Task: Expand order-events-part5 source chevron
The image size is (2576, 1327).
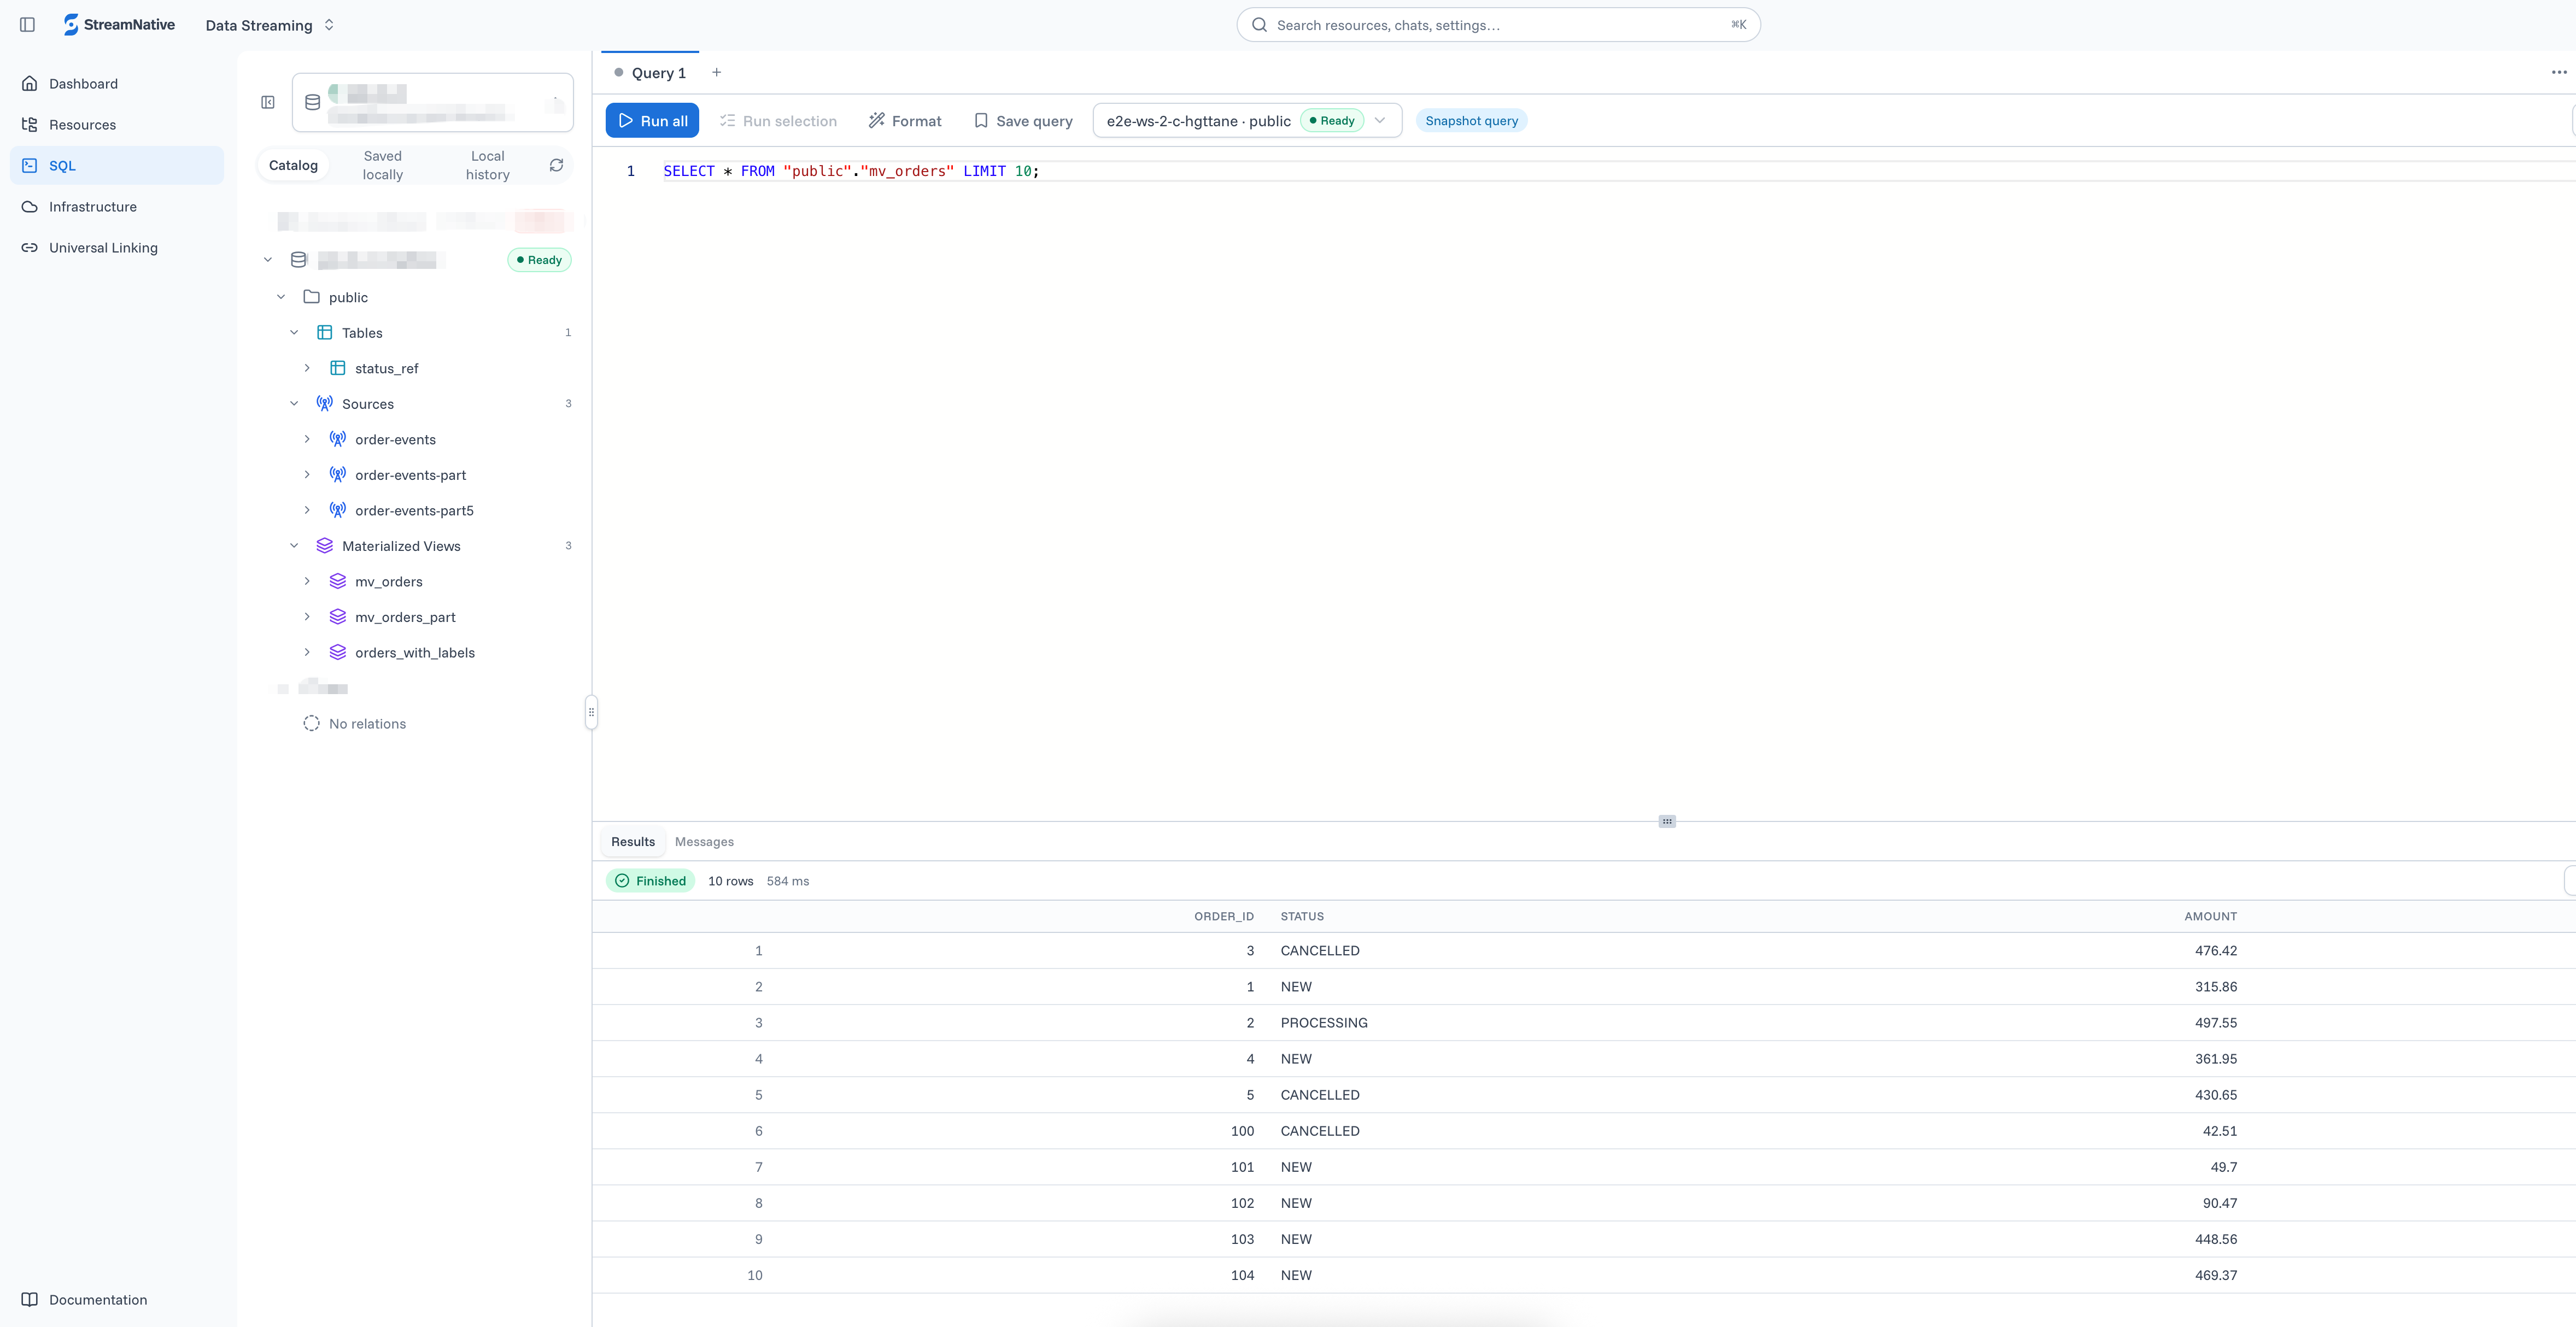Action: click(307, 510)
